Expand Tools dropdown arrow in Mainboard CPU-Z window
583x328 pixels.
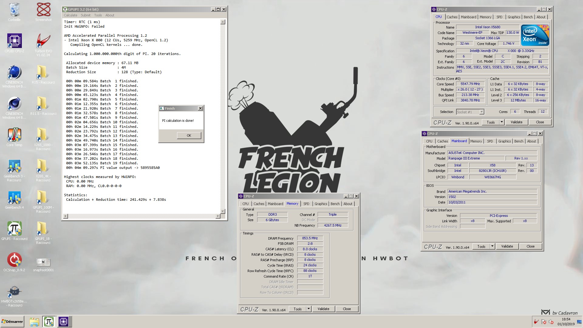click(492, 246)
